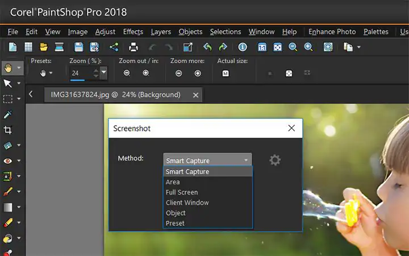The width and height of the screenshot is (409, 256).
Task: Select the Red Eye tool
Action: (x=7, y=160)
